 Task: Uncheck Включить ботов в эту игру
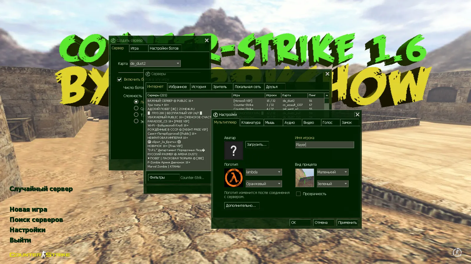pyautogui.click(x=119, y=79)
